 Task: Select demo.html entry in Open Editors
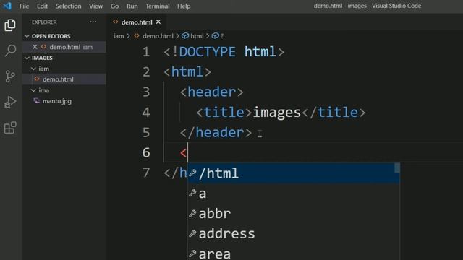[65, 47]
